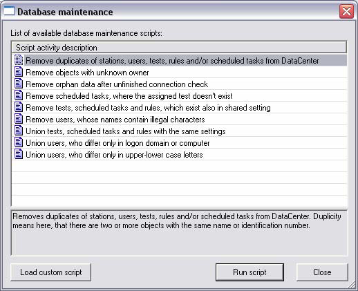This screenshot has height=291, width=358.
Task: Click script icon beside Union users, upper-lower case
Action: (19, 154)
